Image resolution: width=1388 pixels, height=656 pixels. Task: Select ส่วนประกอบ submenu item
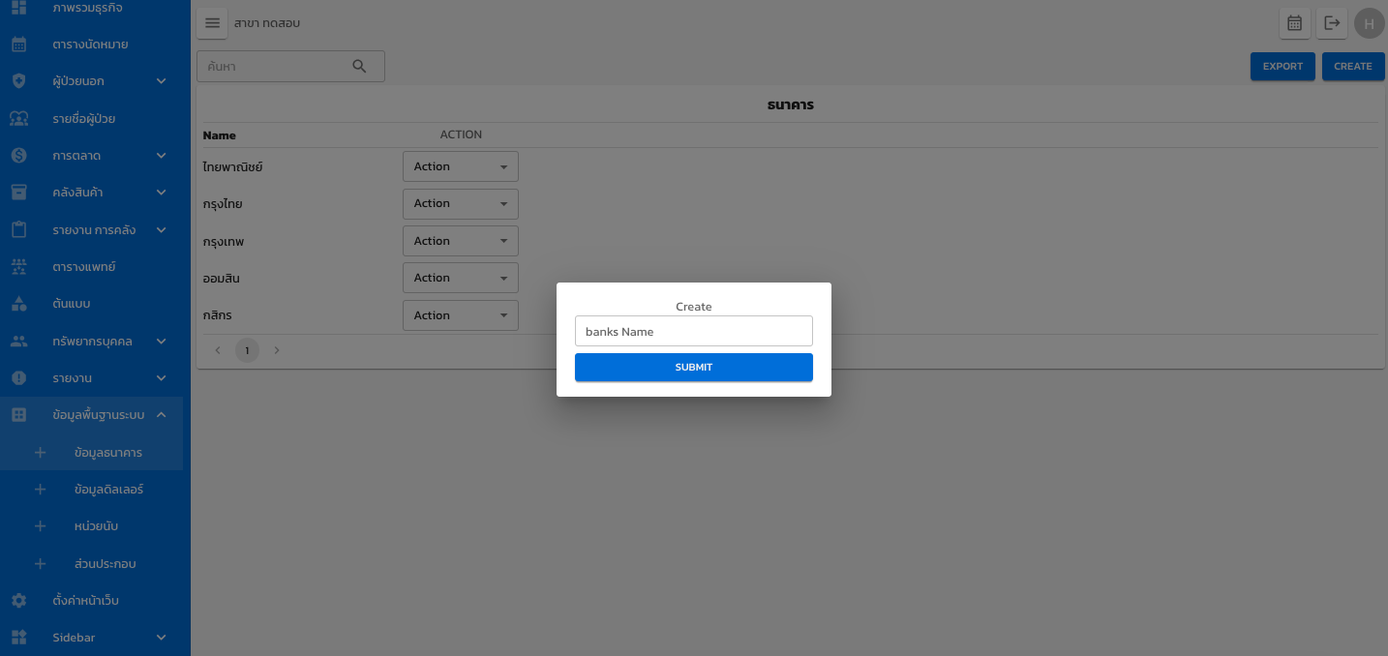(105, 564)
